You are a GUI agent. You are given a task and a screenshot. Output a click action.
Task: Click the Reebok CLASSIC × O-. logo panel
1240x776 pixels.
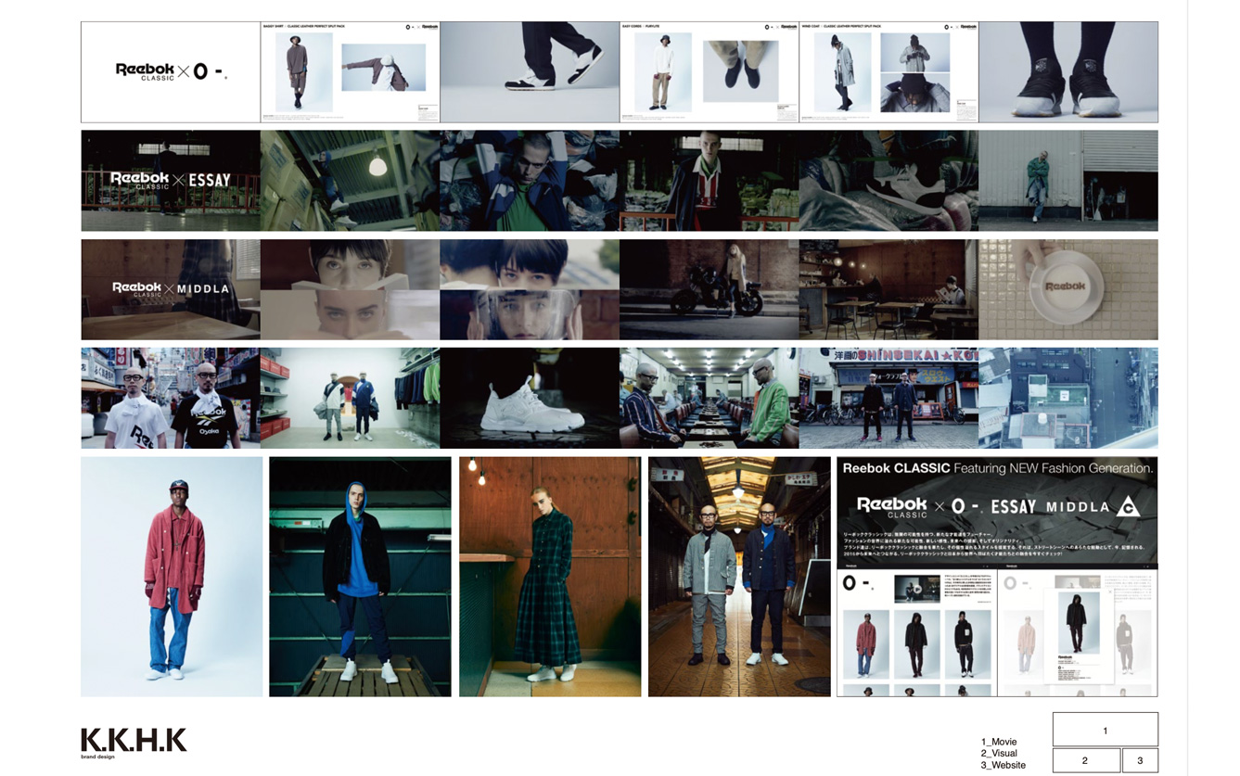[169, 72]
